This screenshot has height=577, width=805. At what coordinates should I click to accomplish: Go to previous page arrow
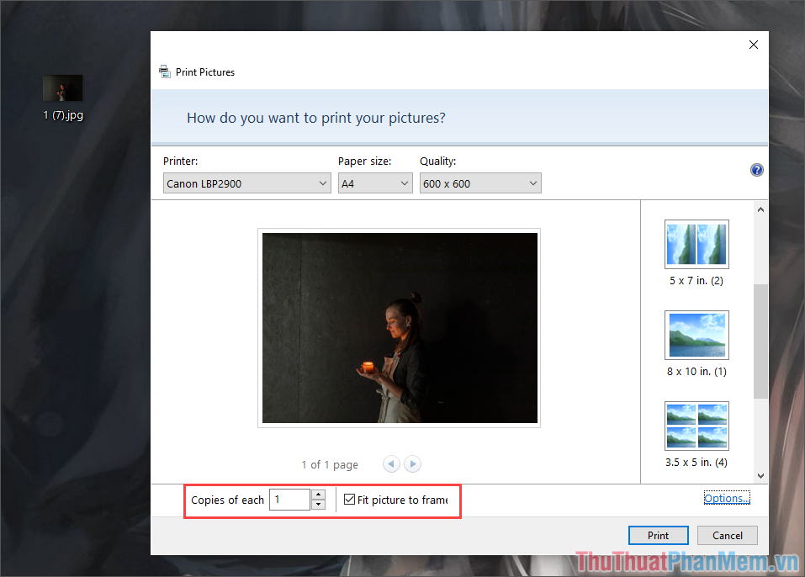click(391, 464)
